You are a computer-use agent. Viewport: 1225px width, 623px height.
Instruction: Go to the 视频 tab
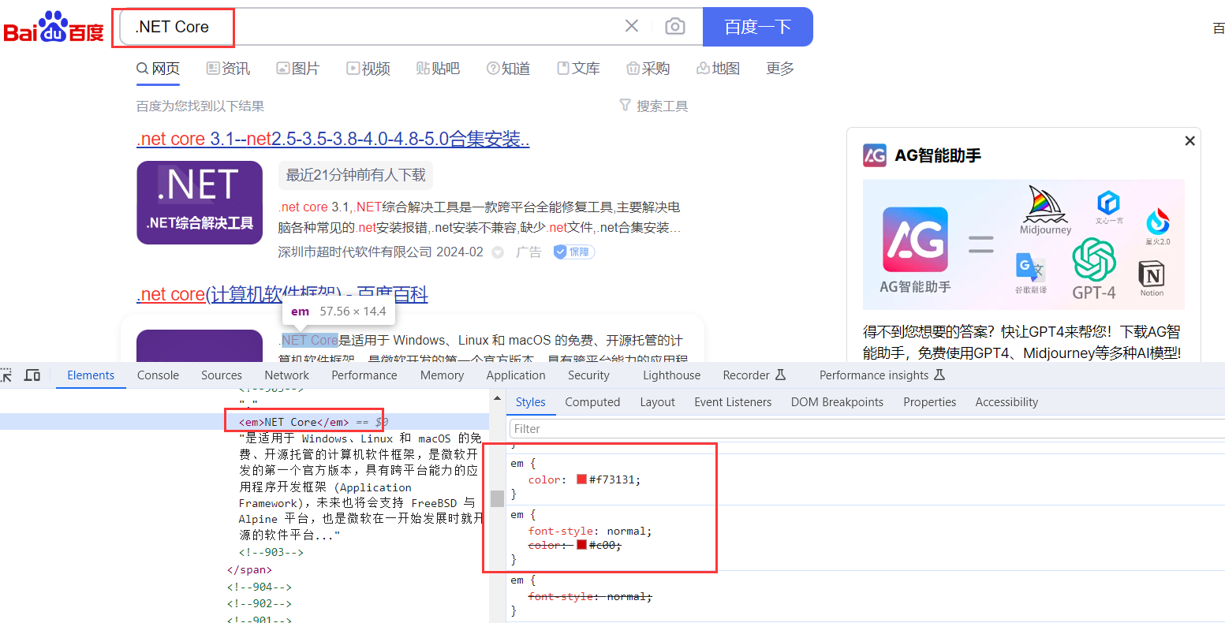click(368, 69)
